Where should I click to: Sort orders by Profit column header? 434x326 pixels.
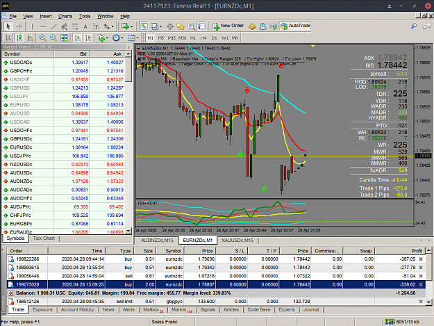point(400,251)
